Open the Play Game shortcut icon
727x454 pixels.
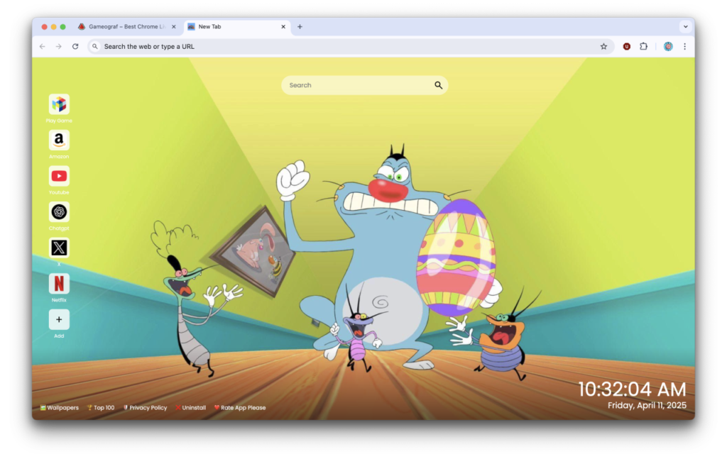tap(59, 104)
